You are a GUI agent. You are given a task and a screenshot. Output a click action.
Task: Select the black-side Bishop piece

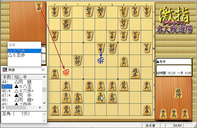66,98
